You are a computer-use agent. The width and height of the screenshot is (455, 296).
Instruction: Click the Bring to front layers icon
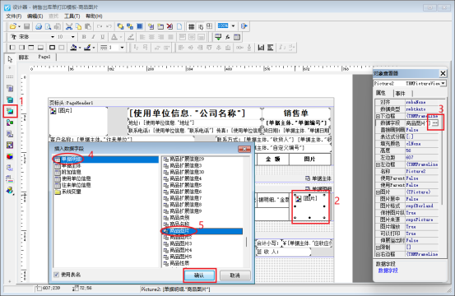[x=120, y=26]
